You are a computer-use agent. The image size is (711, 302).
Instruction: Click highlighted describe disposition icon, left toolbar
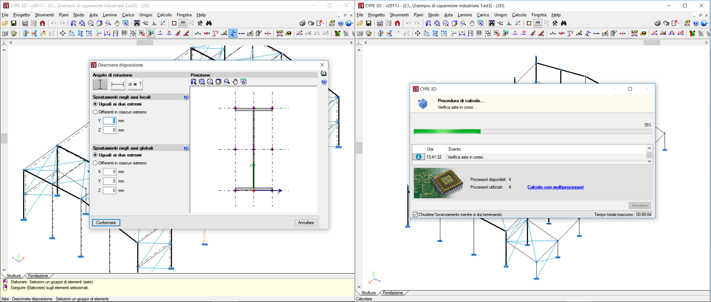tap(233, 34)
